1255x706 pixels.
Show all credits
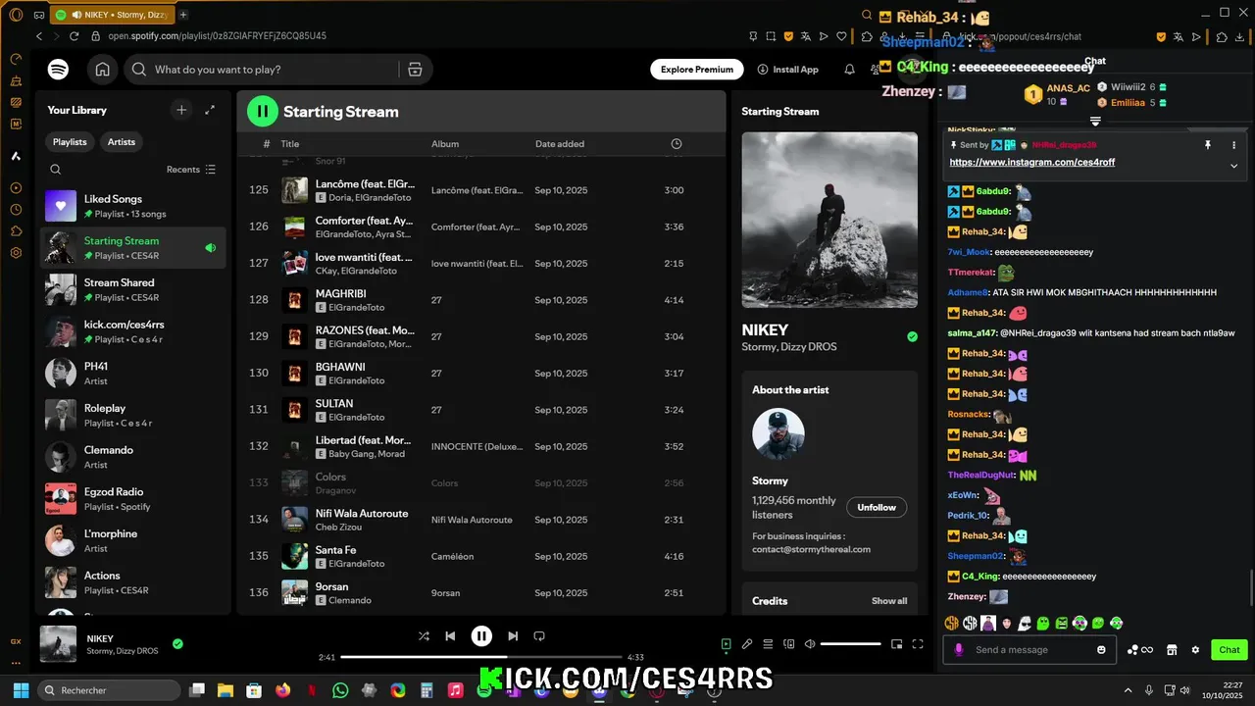pyautogui.click(x=889, y=601)
